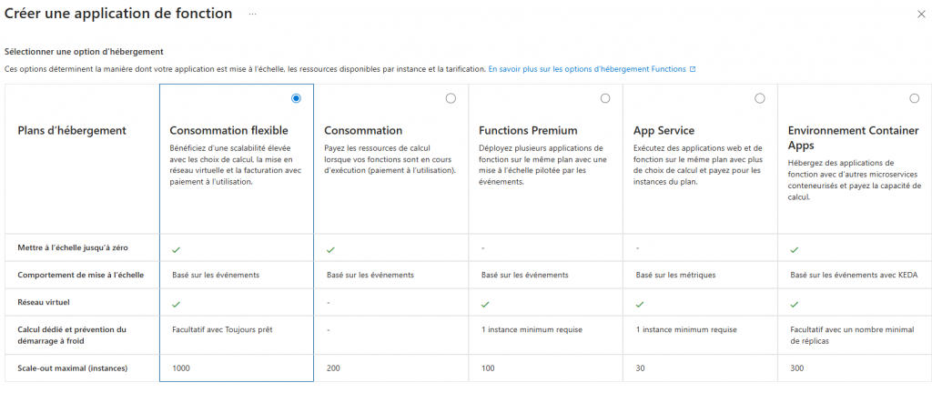The height and width of the screenshot is (413, 932).
Task: Click the 300 max instances value
Action: pyautogui.click(x=796, y=368)
